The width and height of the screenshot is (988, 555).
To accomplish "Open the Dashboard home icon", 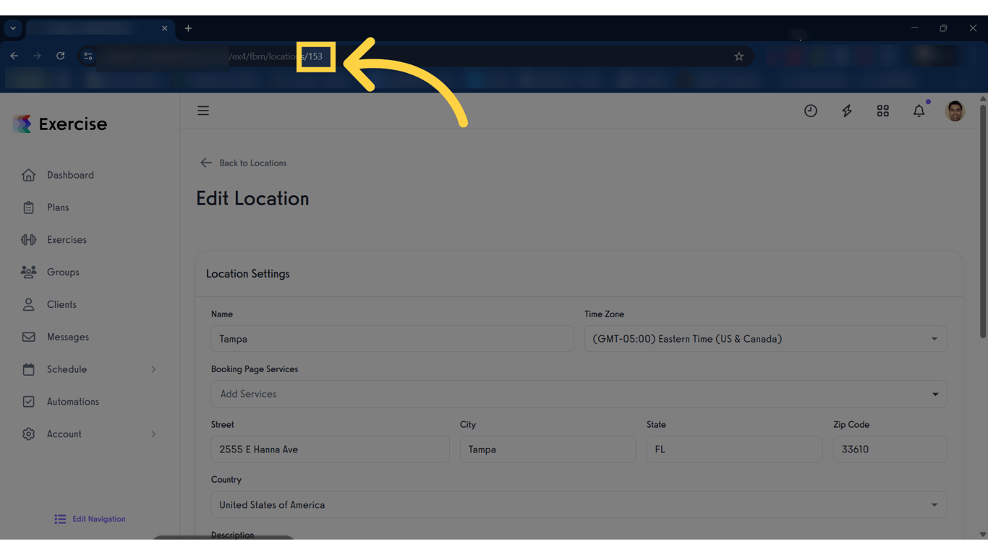I will coord(28,175).
